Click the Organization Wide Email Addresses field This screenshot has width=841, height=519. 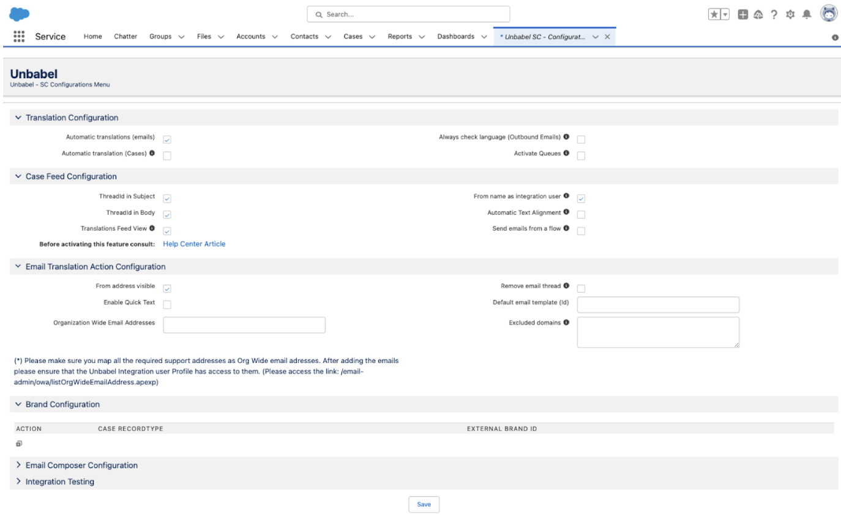[244, 325]
